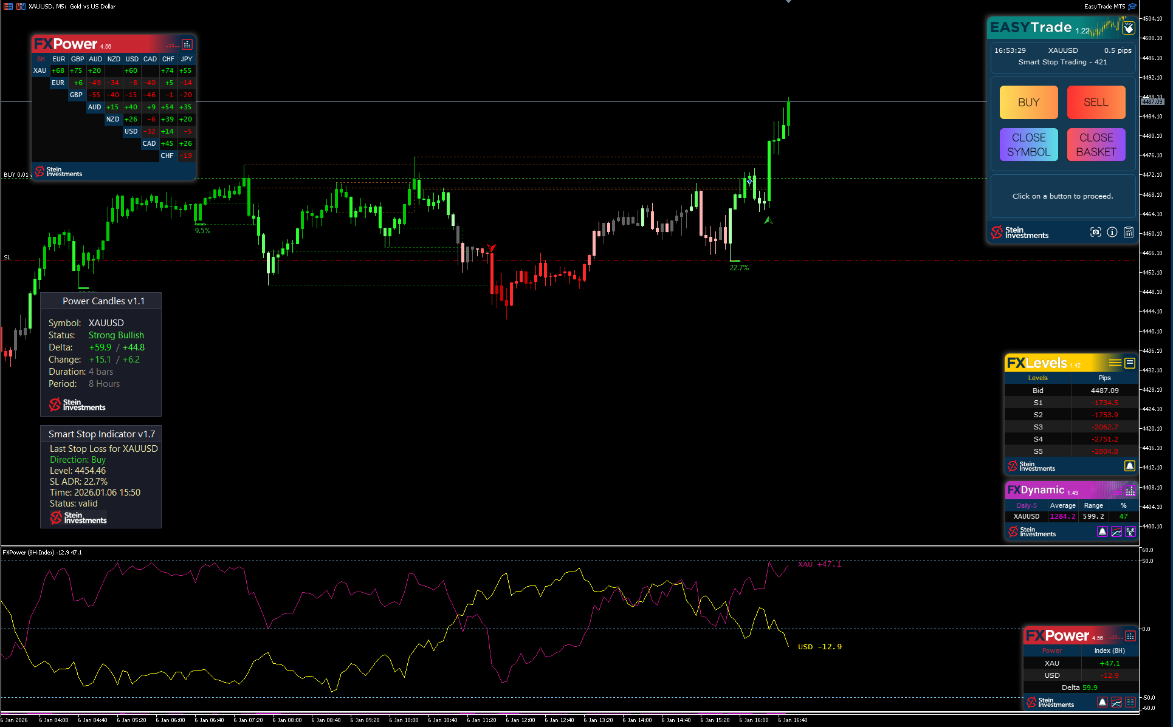This screenshot has height=727, width=1173.
Task: Click the FXDynamic currency symbols icon
Action: click(1130, 531)
